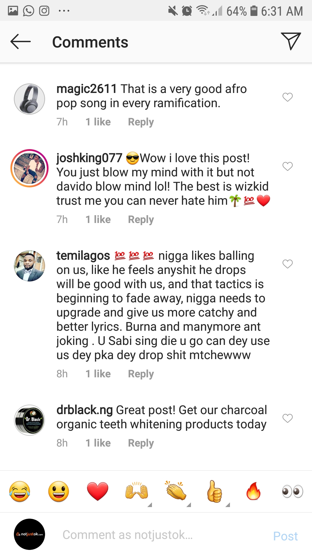Open the drblack.ng username link

click(x=84, y=410)
